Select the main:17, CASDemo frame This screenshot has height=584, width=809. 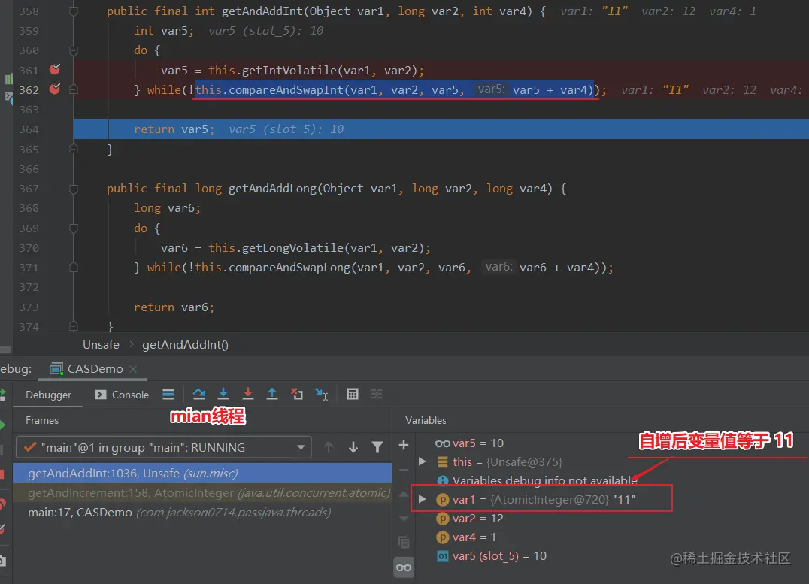coord(202,513)
